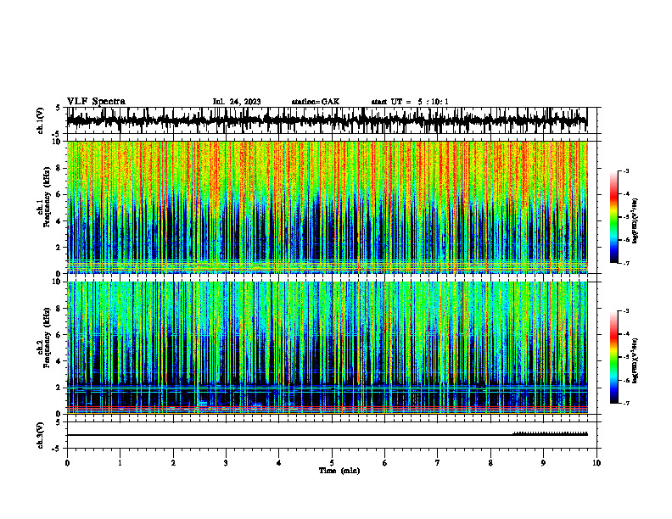Viewport: 672px width, 519px height.
Task: Click the ch.2 color scale bar
Action: pyautogui.click(x=614, y=357)
